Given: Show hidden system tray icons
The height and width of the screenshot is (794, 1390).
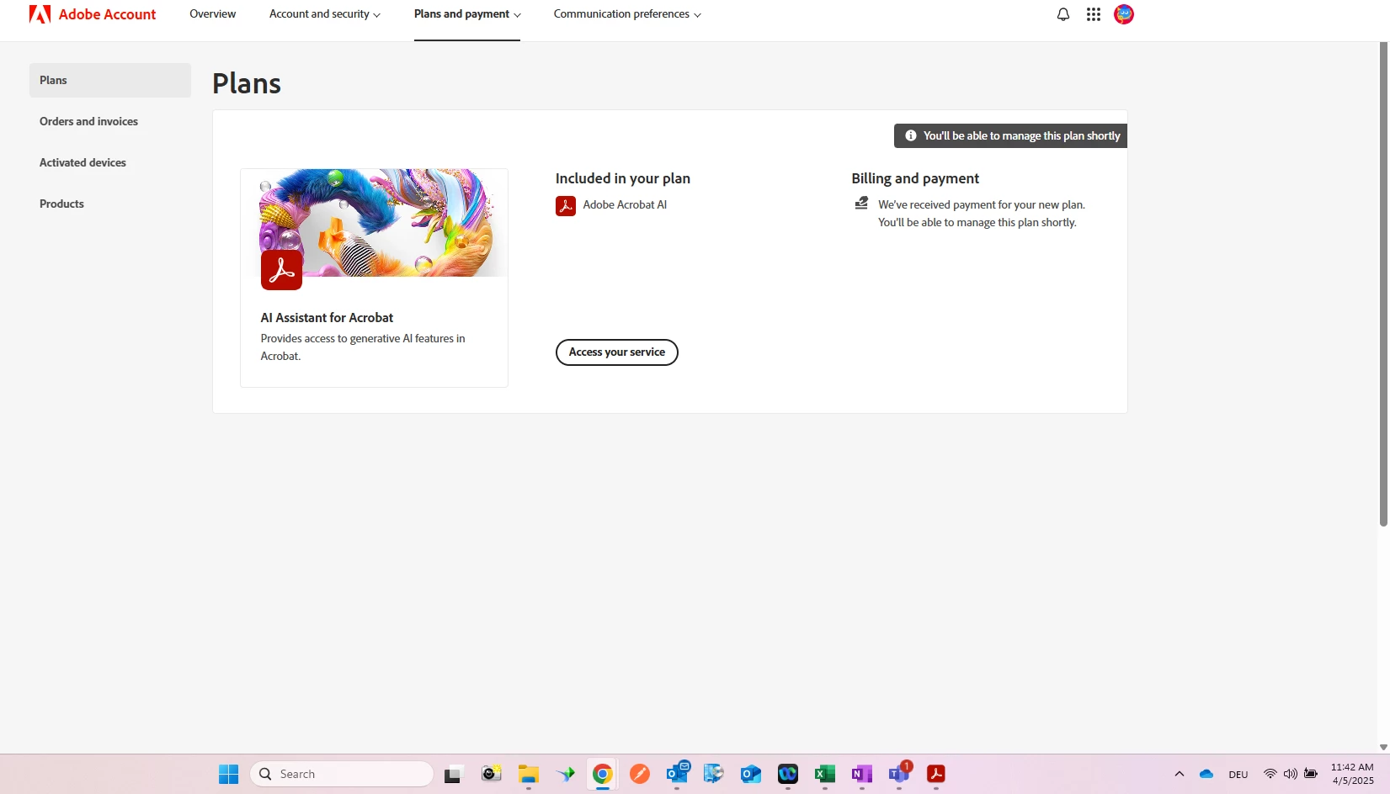Looking at the screenshot, I should pyautogui.click(x=1180, y=774).
